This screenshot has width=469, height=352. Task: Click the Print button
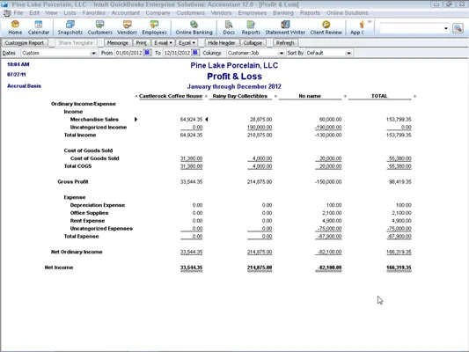[x=141, y=43]
